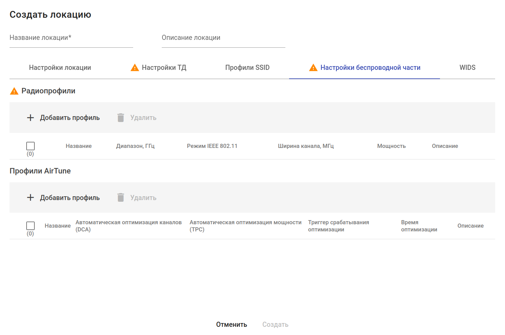
Task: Focus the Описание локации field
Action: click(x=223, y=38)
